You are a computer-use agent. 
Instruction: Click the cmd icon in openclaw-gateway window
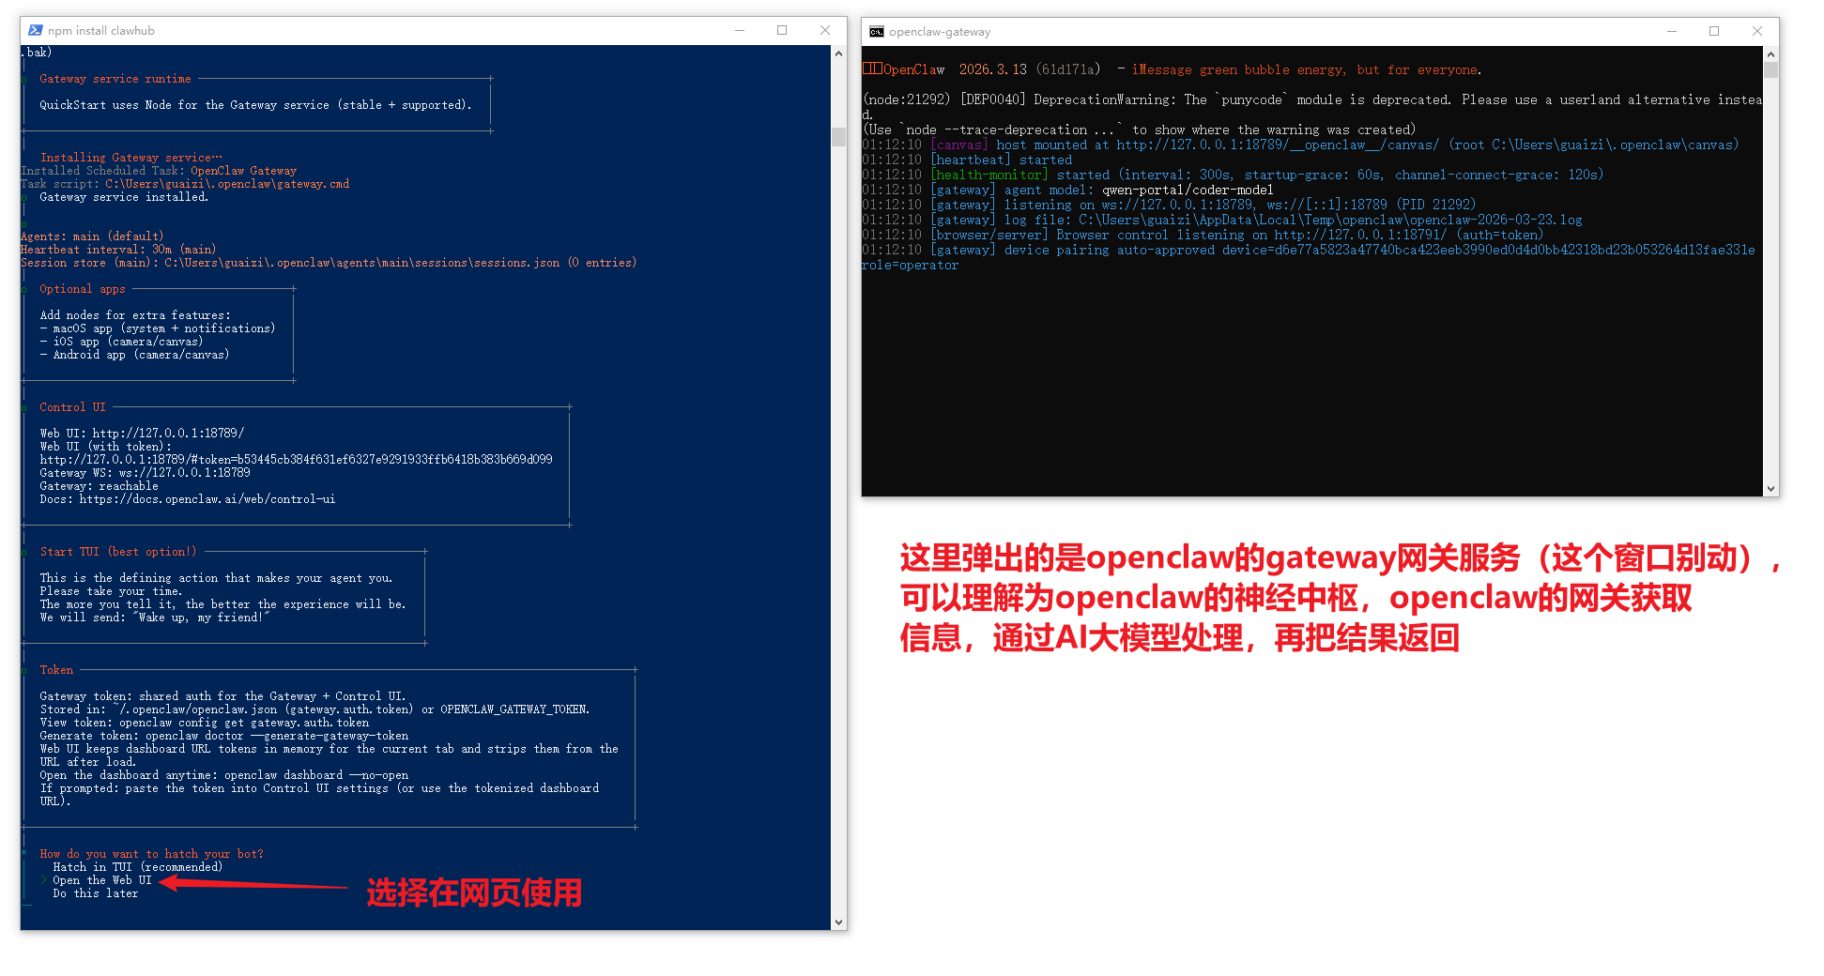coord(877,32)
